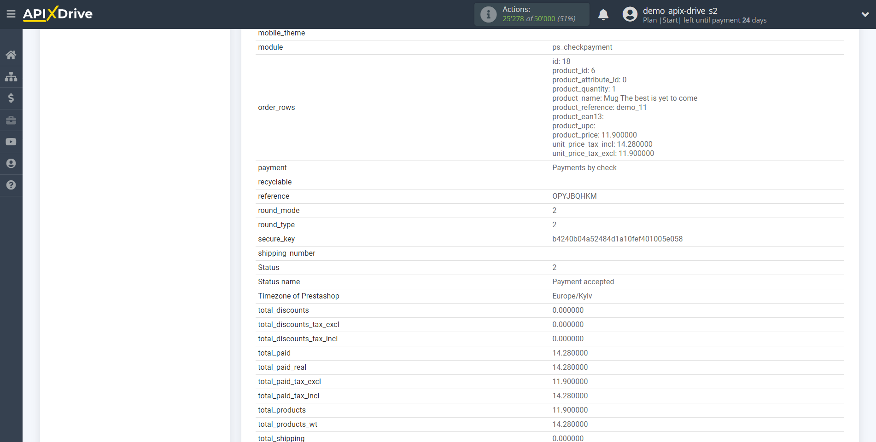Open the billing dollar icon
Viewport: 876px width, 442px height.
tap(11, 98)
